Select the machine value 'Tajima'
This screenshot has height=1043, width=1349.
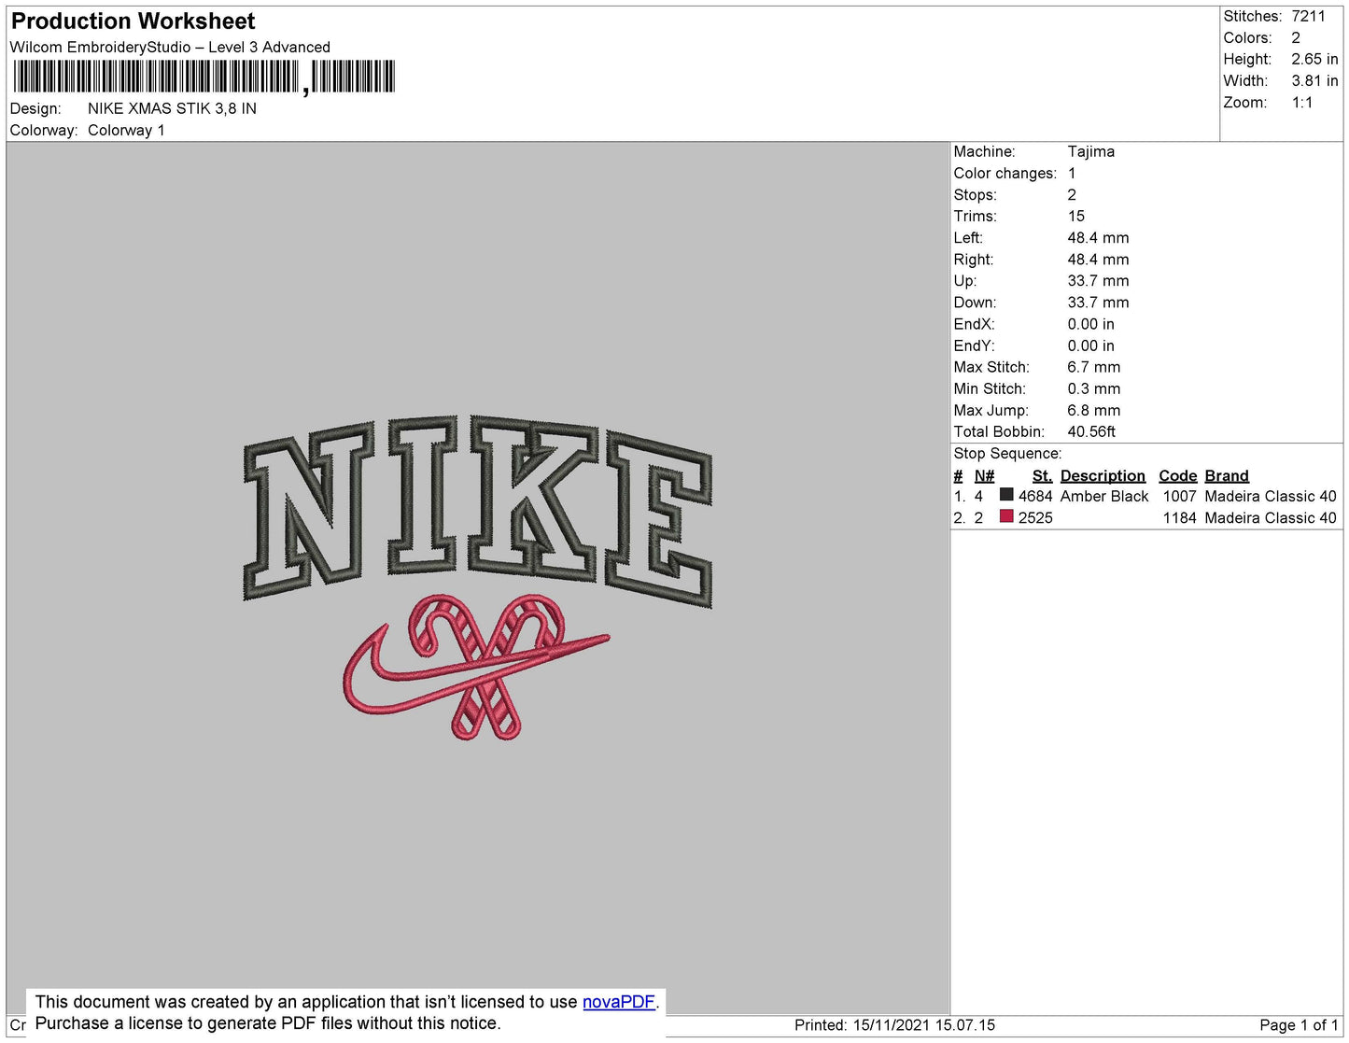click(x=1091, y=151)
